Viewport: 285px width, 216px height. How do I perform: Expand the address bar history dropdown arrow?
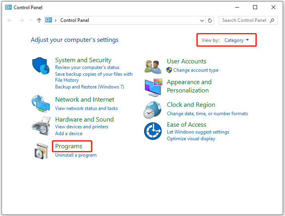[202, 20]
